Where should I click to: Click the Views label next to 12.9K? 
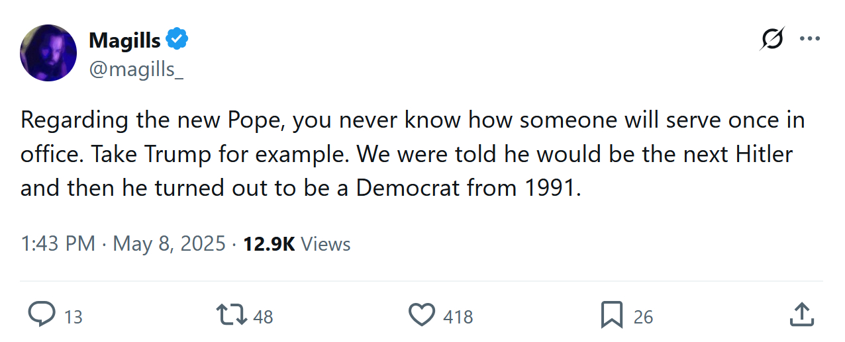coord(326,244)
